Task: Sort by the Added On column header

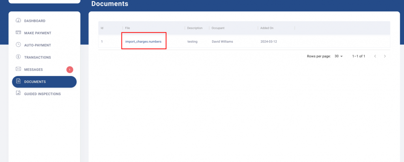Action: pyautogui.click(x=267, y=28)
